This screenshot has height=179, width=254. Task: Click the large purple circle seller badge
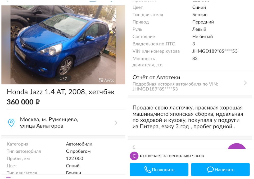(x=237, y=146)
